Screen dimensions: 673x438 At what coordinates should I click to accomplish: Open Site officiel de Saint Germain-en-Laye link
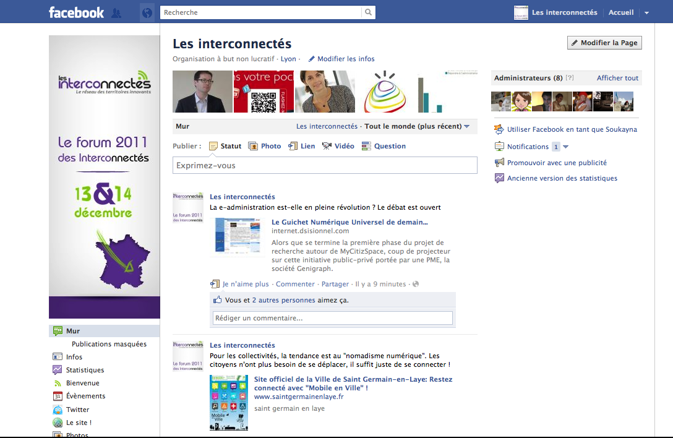point(353,384)
